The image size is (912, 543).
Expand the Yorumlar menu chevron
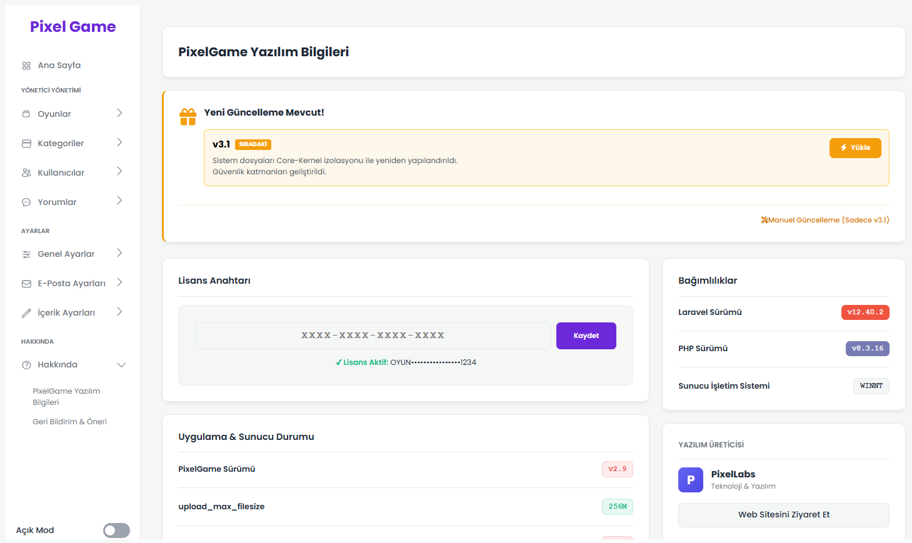[119, 201]
